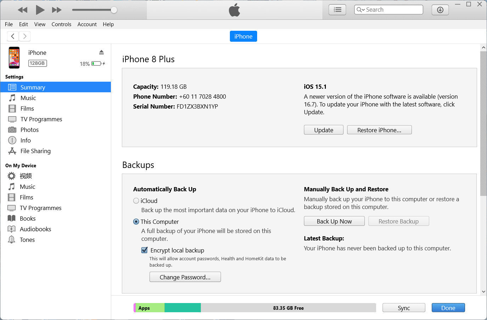Click the vertical scrollbar thumb
Image resolution: width=487 pixels, height=320 pixels.
pyautogui.click(x=483, y=124)
